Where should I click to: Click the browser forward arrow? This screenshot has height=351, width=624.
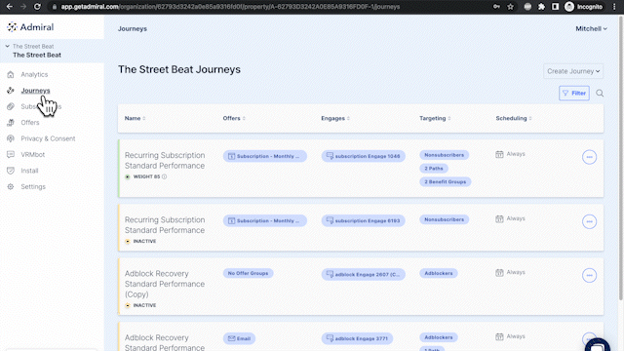click(23, 7)
